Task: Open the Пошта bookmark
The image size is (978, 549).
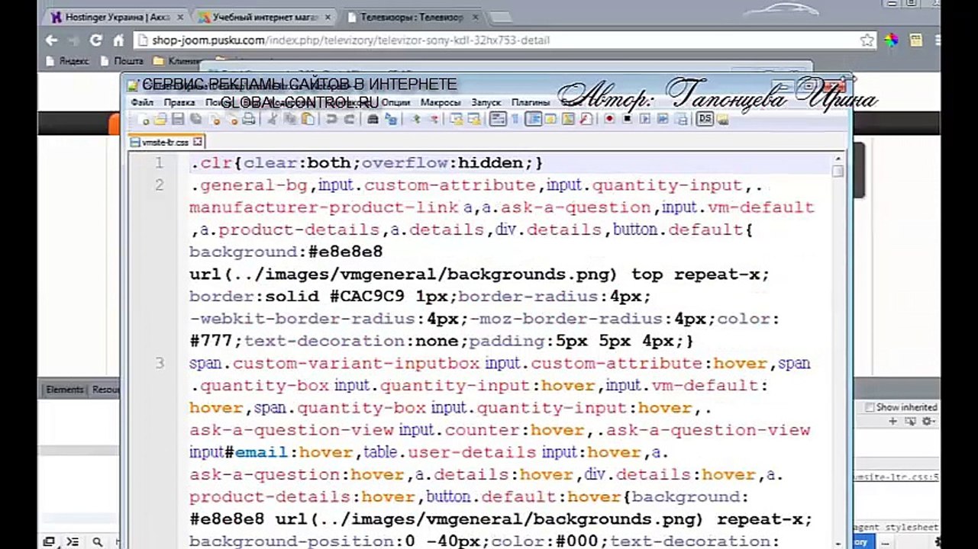Action: coord(121,61)
